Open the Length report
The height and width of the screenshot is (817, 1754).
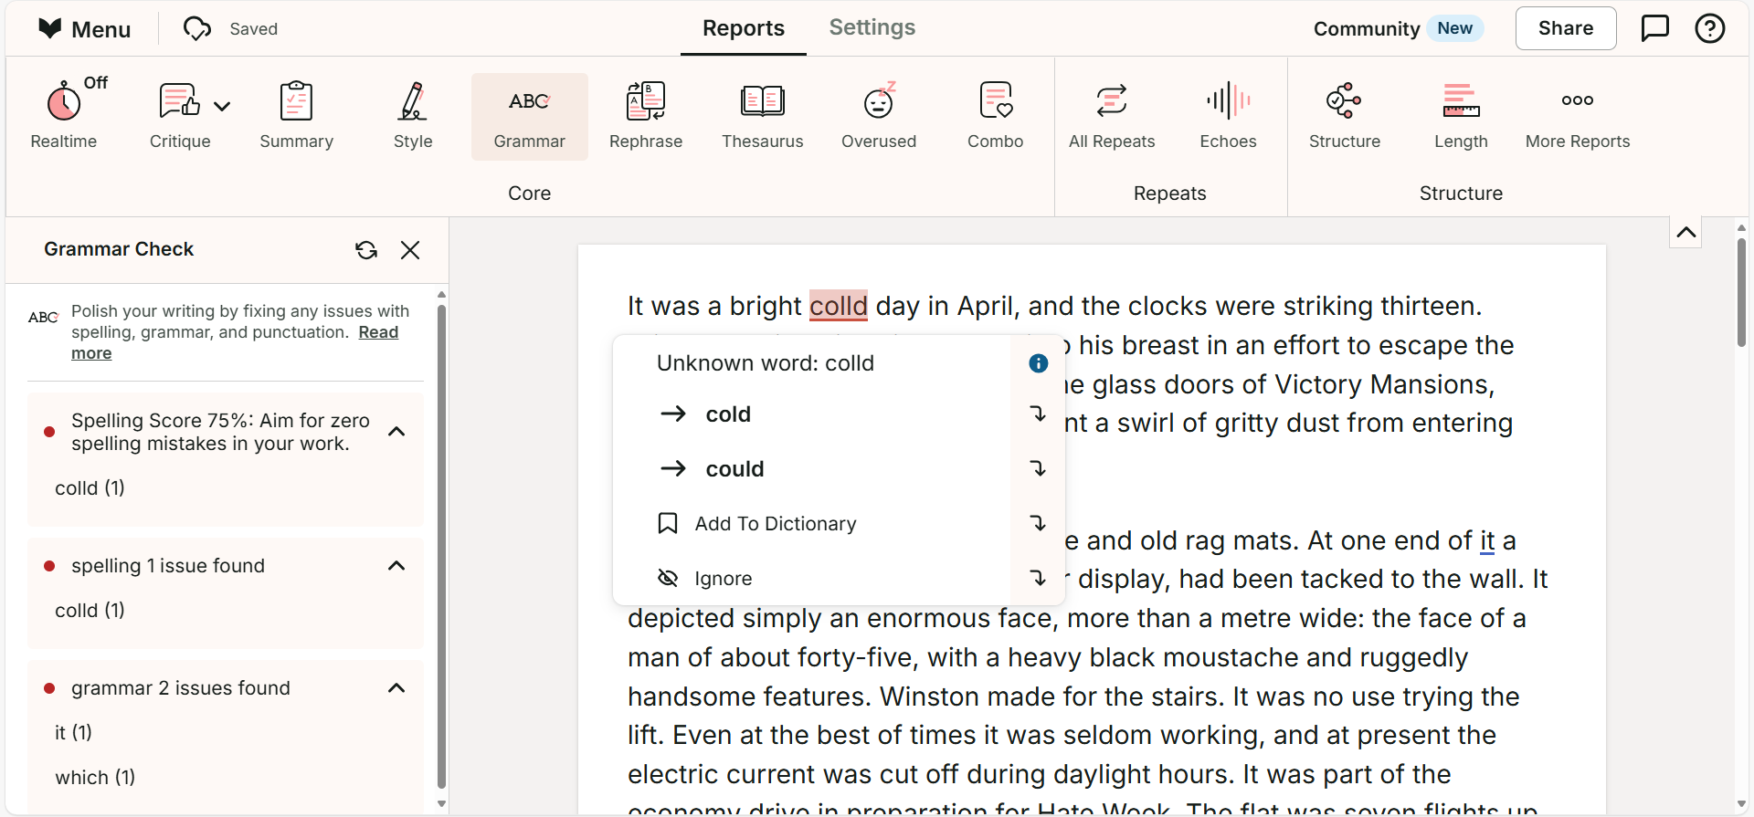[x=1461, y=116]
